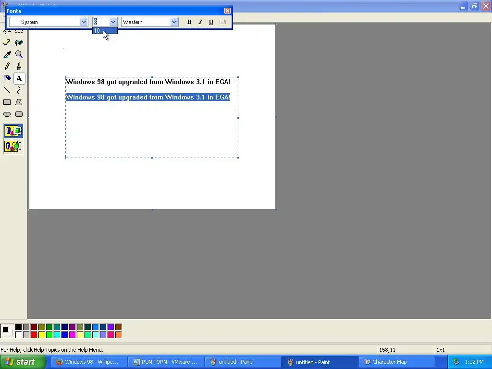Choose the transparent background drawing option
492x369 pixels.
(x=13, y=146)
